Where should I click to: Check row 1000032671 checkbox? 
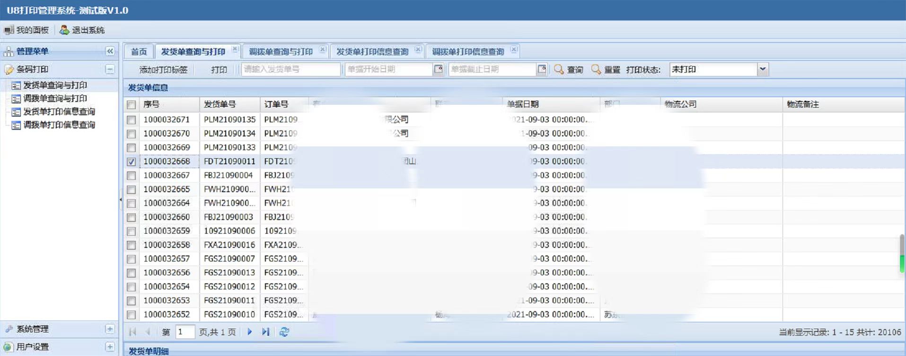click(x=131, y=120)
